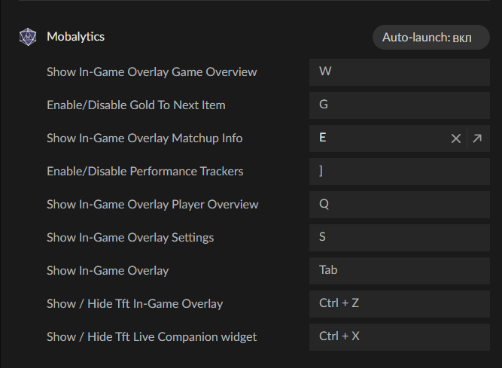The height and width of the screenshot is (368, 502).
Task: Select the Show In-Game Overlay Matchup Info label
Action: click(145, 138)
